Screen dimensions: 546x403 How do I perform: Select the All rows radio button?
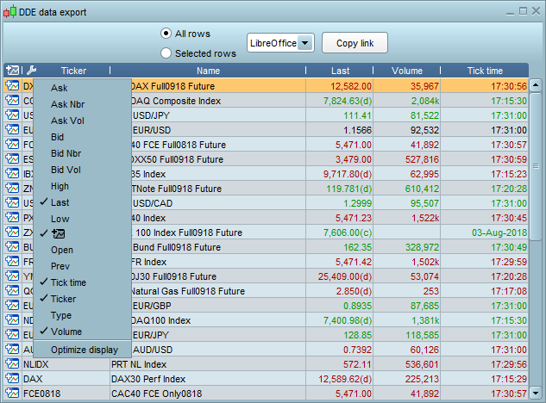click(x=166, y=34)
